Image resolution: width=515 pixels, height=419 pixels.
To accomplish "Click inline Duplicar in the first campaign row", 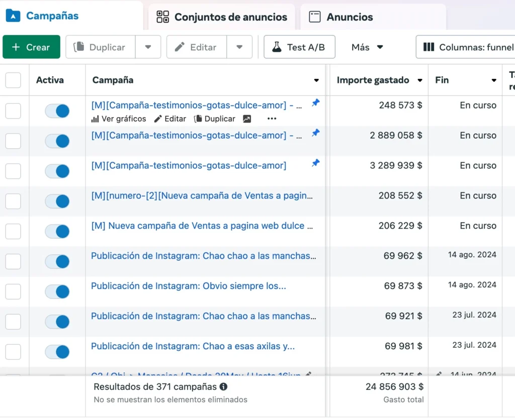I will pos(215,119).
